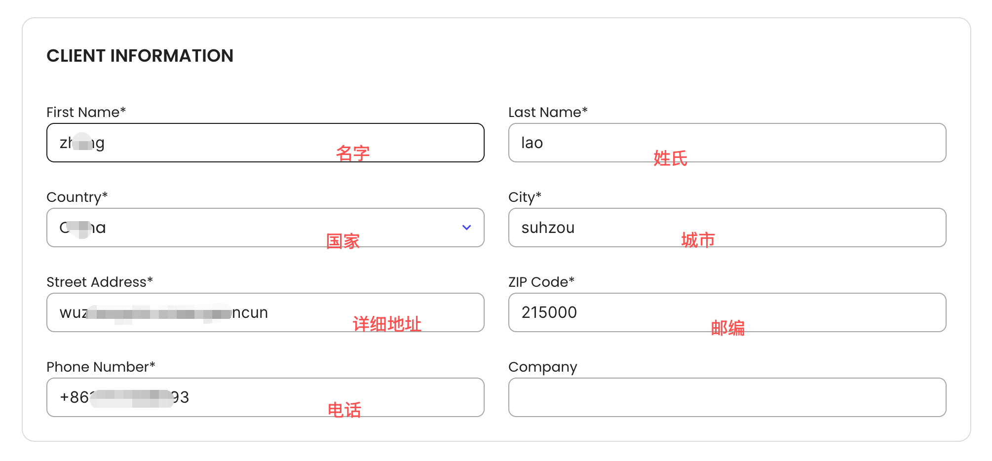Click the "Street Address*" label
This screenshot has width=992, height=461.
tap(99, 282)
